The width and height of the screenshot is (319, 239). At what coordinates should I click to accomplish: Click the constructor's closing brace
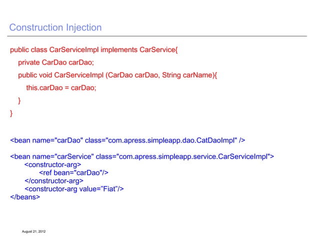pos(19,100)
